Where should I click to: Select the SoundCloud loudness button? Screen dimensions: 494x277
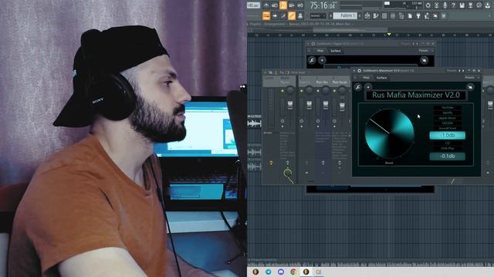pyautogui.click(x=448, y=128)
